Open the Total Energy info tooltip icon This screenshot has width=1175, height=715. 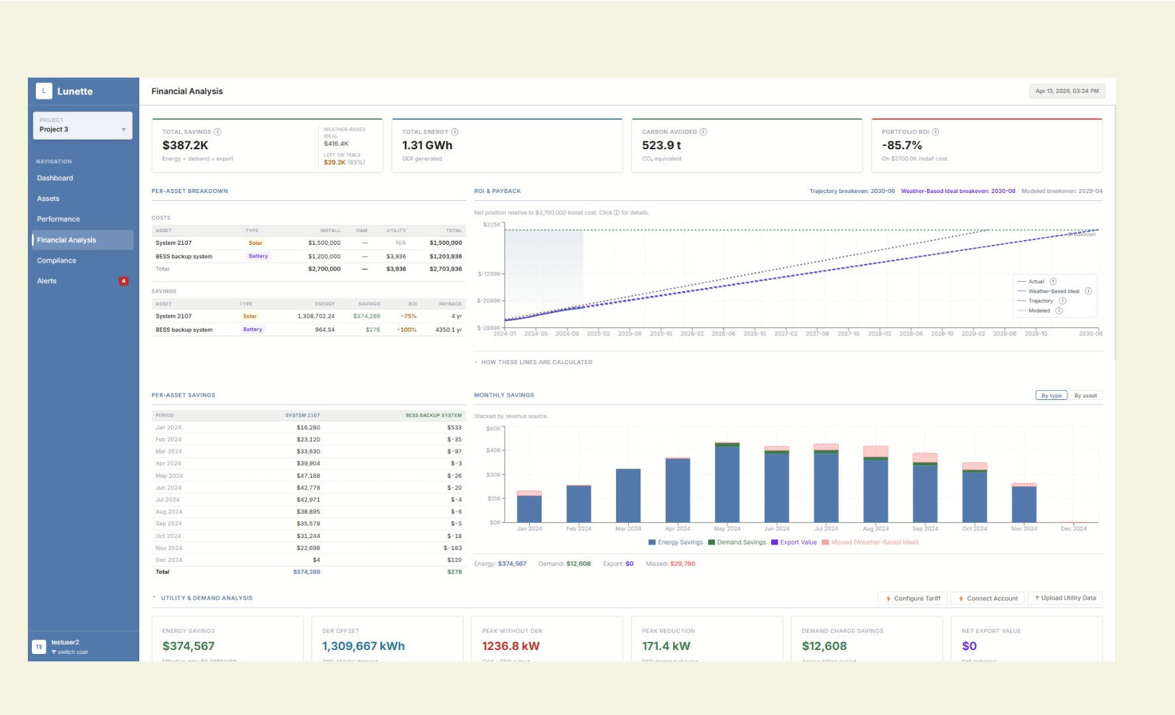(455, 132)
